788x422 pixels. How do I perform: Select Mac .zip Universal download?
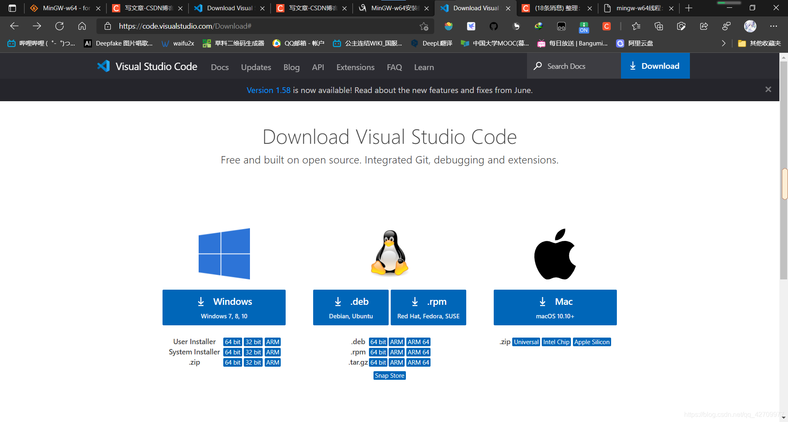(x=526, y=342)
